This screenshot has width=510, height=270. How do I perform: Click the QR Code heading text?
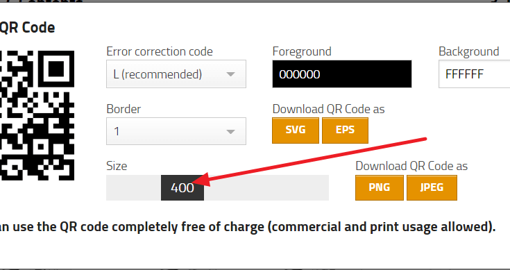tap(27, 27)
